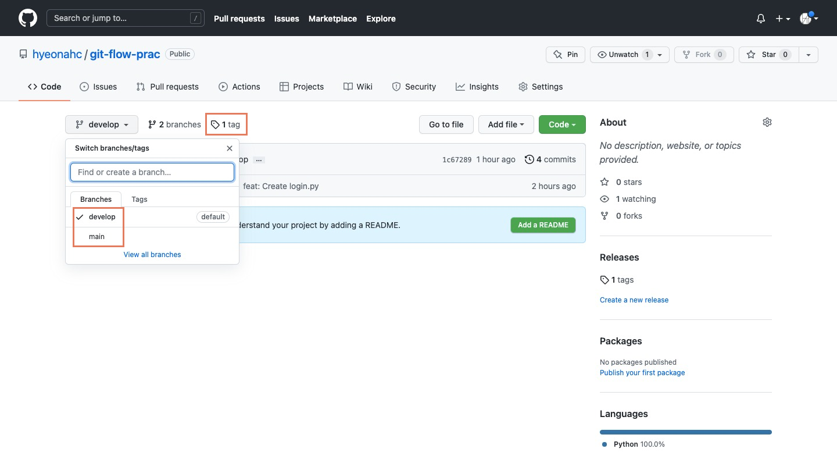Open commit hash 1c67289
This screenshot has width=837, height=463.
click(457, 159)
